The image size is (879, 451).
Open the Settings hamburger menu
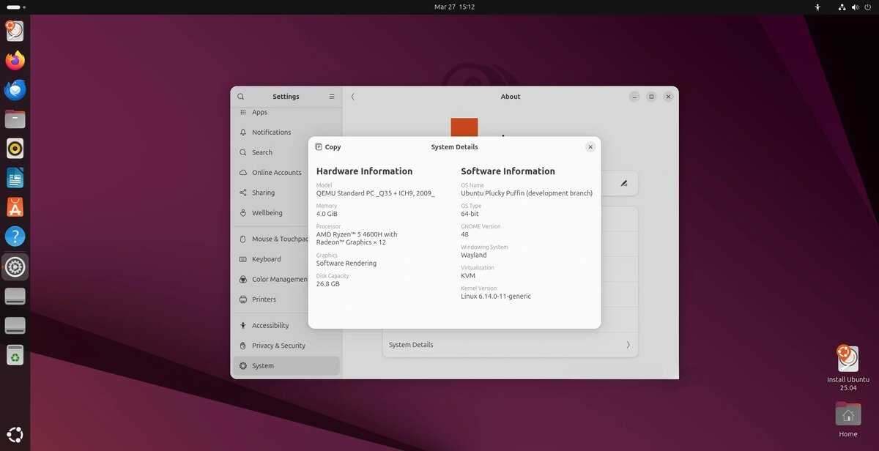point(331,96)
